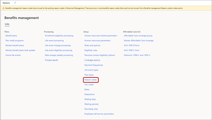Open Waiting days
This screenshot has width=212, height=120.
[90, 99]
